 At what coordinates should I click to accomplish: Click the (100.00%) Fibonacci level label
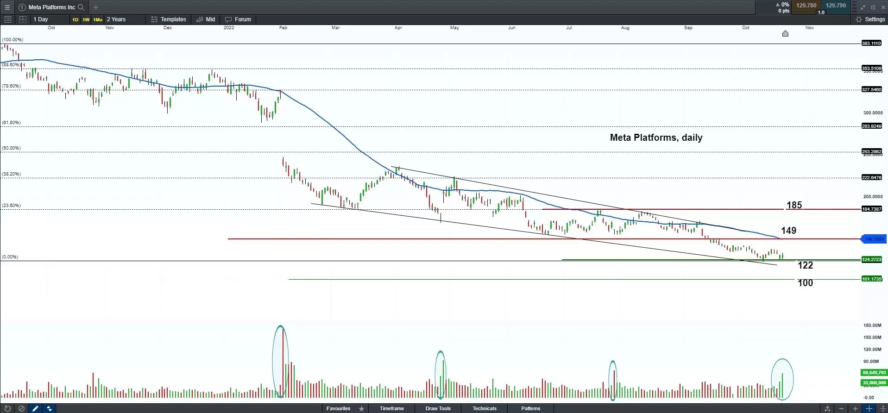[13, 40]
